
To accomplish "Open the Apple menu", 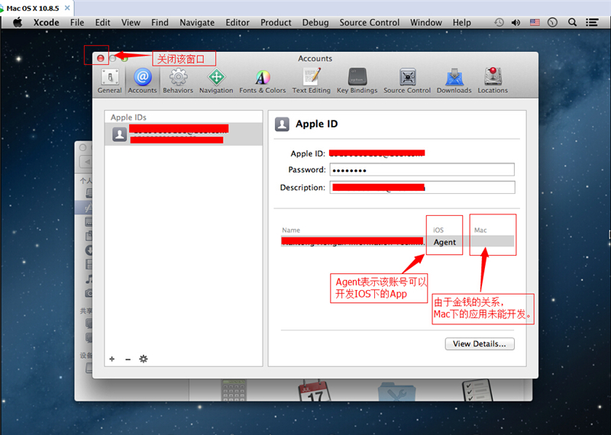I will [18, 23].
